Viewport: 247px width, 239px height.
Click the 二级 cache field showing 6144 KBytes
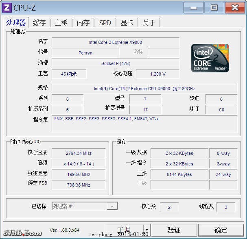[x=179, y=174]
